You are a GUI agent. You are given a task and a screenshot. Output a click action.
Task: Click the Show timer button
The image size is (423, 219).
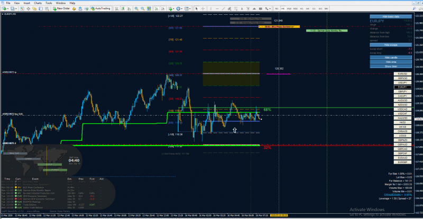[x=391, y=66]
